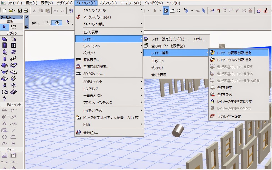Image resolution: width=272 pixels, height=170 pixels.
Task: Select the Skylight grid tool
Action: pyautogui.click(x=13, y=52)
